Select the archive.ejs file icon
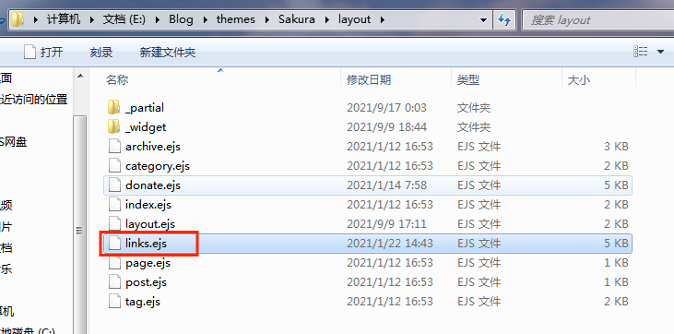 click(114, 147)
